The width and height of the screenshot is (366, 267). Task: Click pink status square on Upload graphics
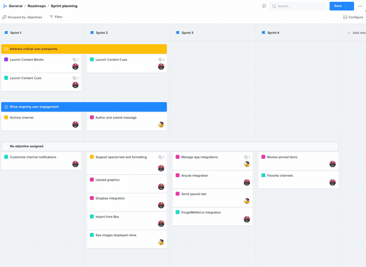[92, 180]
